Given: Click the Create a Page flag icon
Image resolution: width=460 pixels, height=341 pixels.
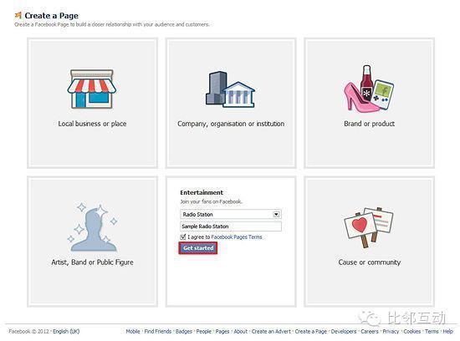Looking at the screenshot, I should coord(18,15).
